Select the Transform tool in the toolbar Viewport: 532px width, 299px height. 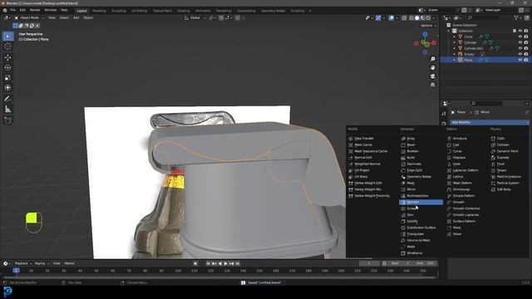tap(7, 88)
